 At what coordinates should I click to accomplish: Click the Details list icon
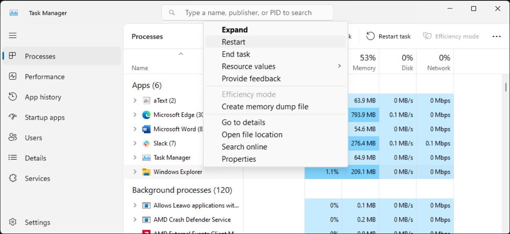tap(13, 158)
